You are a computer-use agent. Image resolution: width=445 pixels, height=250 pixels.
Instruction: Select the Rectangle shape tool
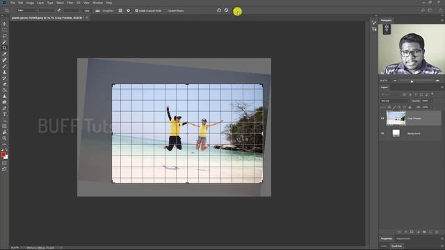point(4,126)
